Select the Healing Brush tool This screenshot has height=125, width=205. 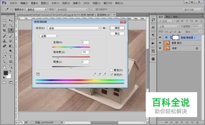(x=4, y=36)
